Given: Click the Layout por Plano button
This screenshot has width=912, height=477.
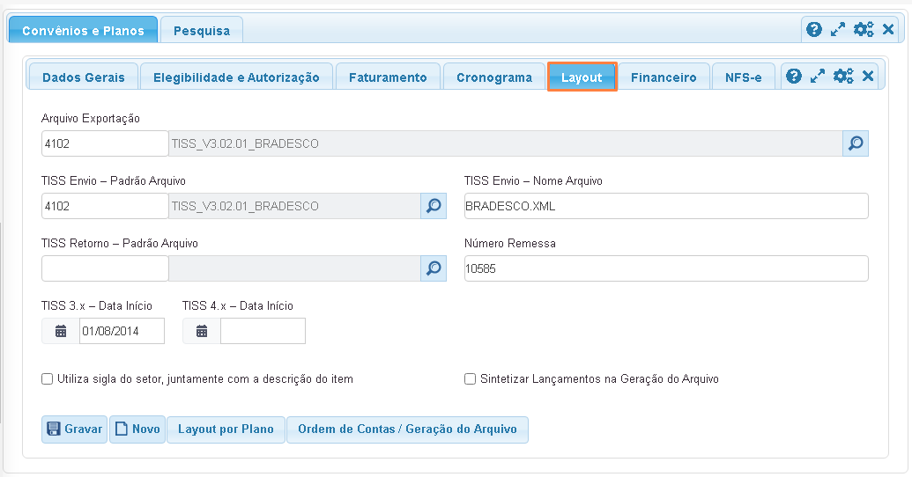Looking at the screenshot, I should [x=226, y=429].
